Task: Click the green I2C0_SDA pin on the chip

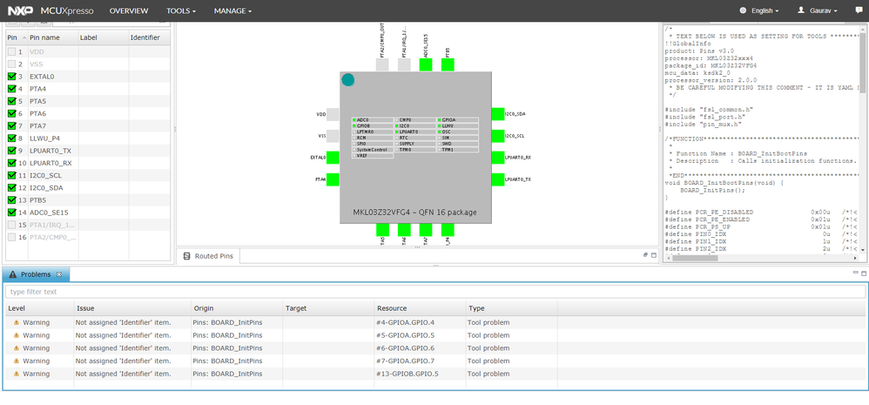Action: tap(498, 114)
